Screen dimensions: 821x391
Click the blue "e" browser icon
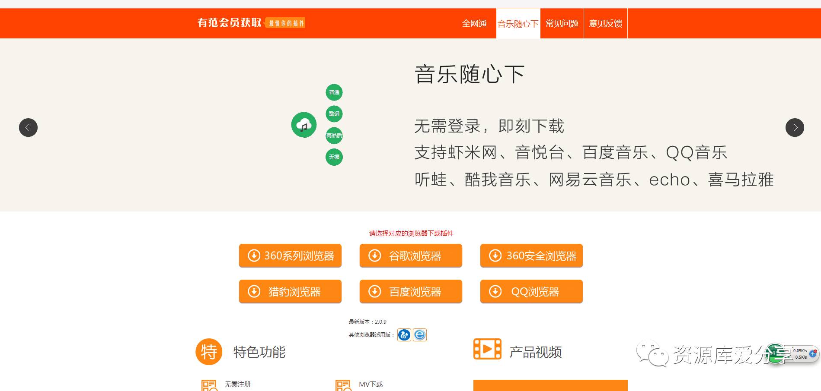coord(420,335)
